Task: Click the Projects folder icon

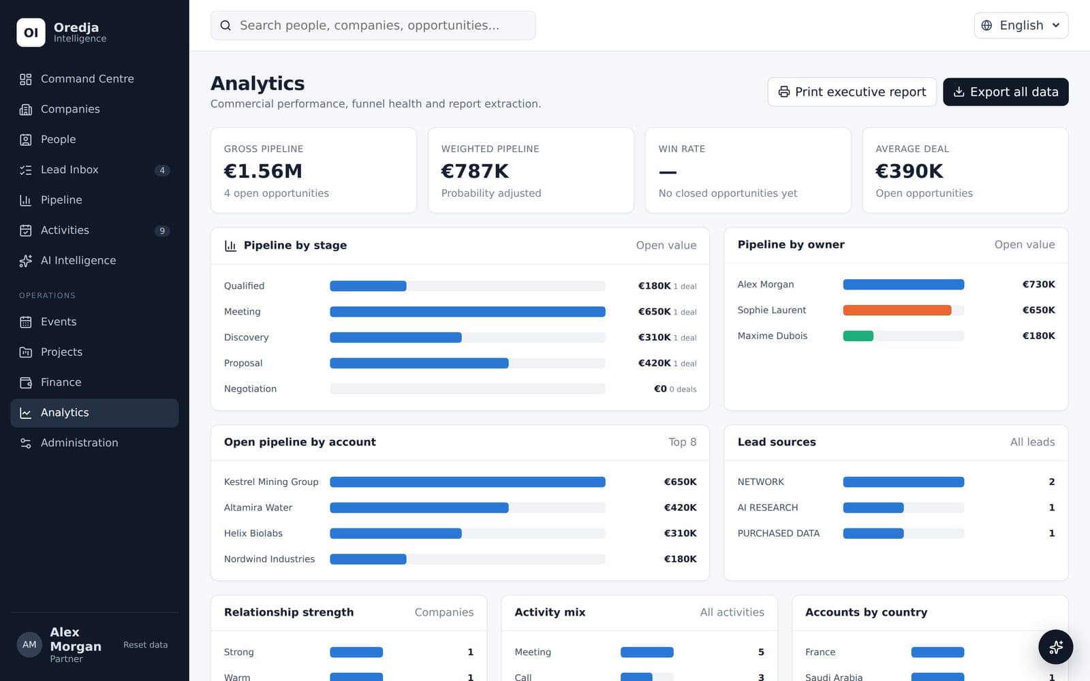Action: 26,352
